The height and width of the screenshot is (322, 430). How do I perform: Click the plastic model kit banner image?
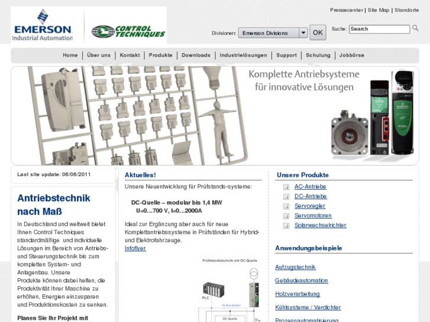137,116
